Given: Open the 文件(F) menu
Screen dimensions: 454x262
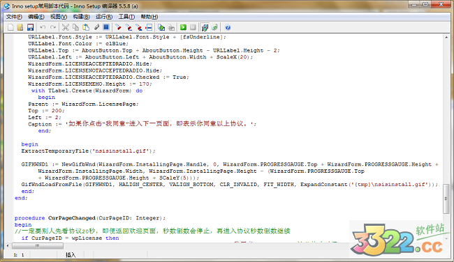Looking at the screenshot, I should pyautogui.click(x=14, y=17).
